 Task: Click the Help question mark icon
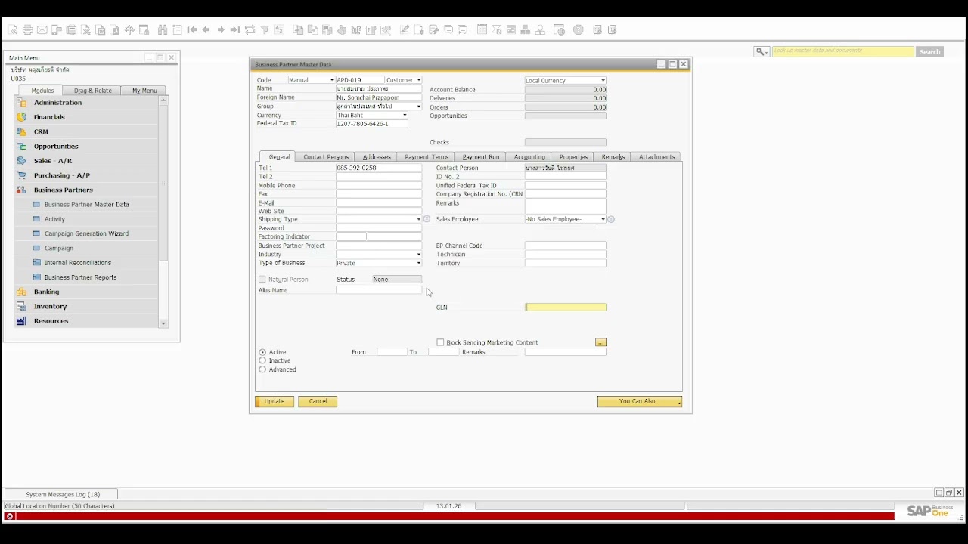[579, 30]
